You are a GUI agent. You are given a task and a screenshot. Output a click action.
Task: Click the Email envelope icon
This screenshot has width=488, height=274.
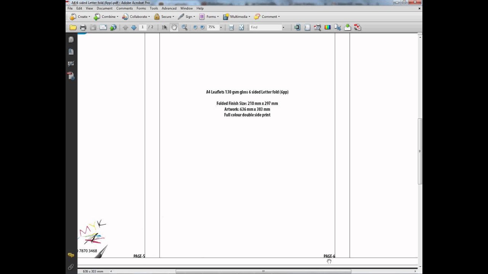click(x=103, y=27)
